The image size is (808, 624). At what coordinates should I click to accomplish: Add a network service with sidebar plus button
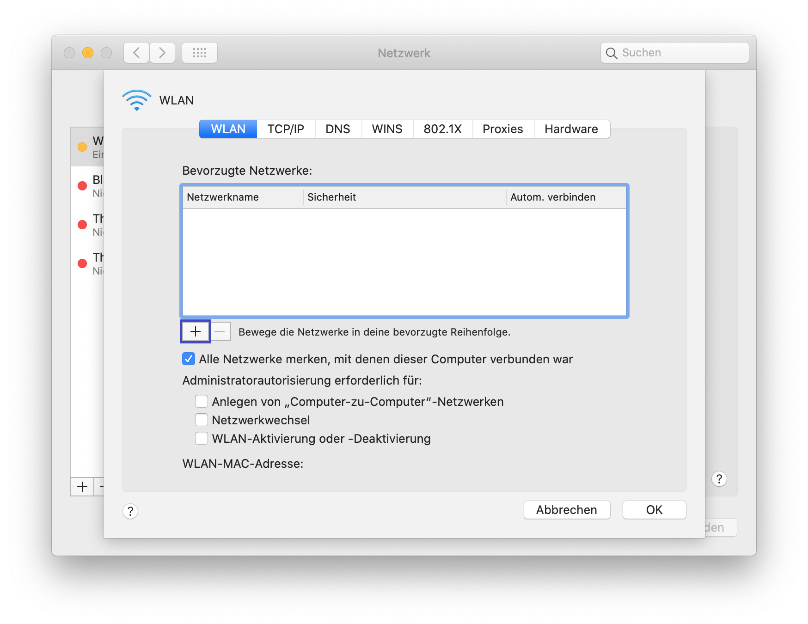click(82, 487)
